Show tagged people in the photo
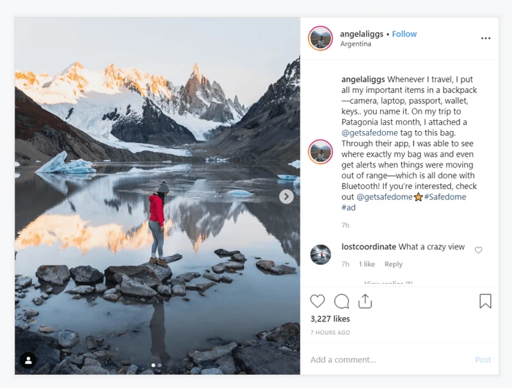This screenshot has height=388, width=512. tap(28, 361)
